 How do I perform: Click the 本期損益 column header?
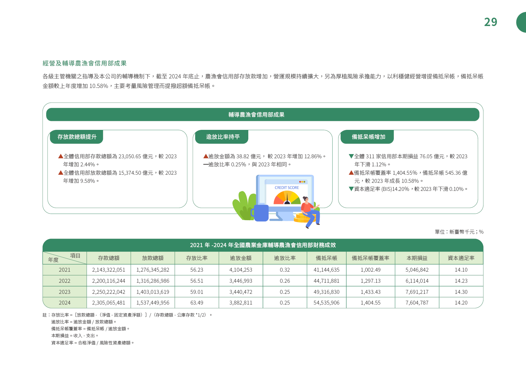point(417,258)
